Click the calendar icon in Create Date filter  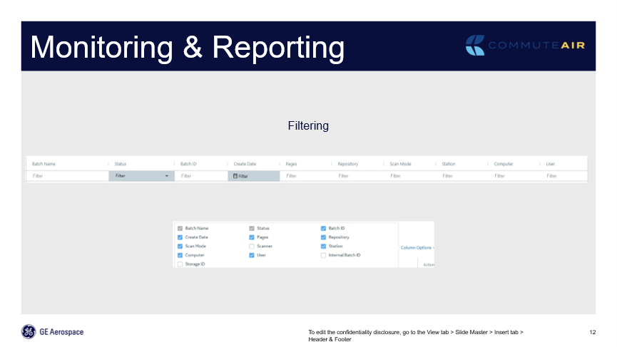click(235, 176)
